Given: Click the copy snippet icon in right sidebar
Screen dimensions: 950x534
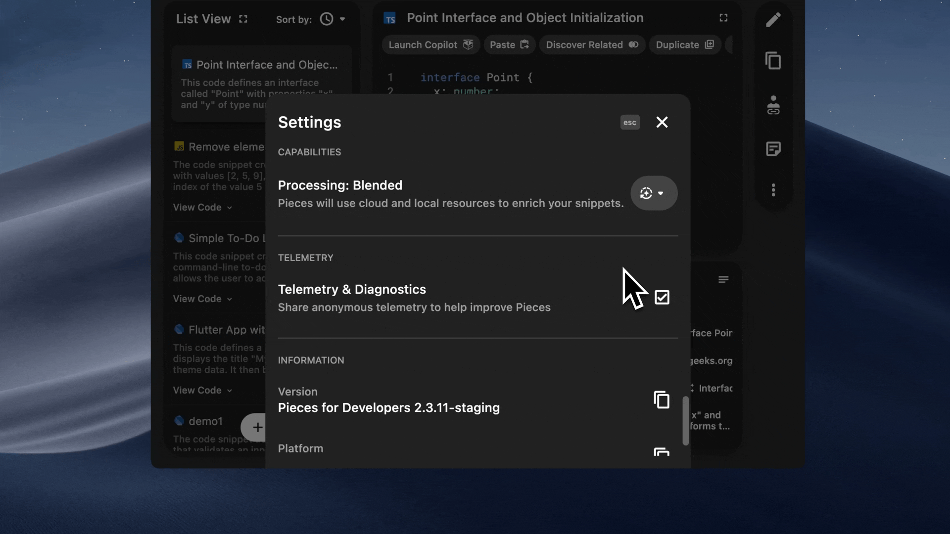Looking at the screenshot, I should coord(773,61).
